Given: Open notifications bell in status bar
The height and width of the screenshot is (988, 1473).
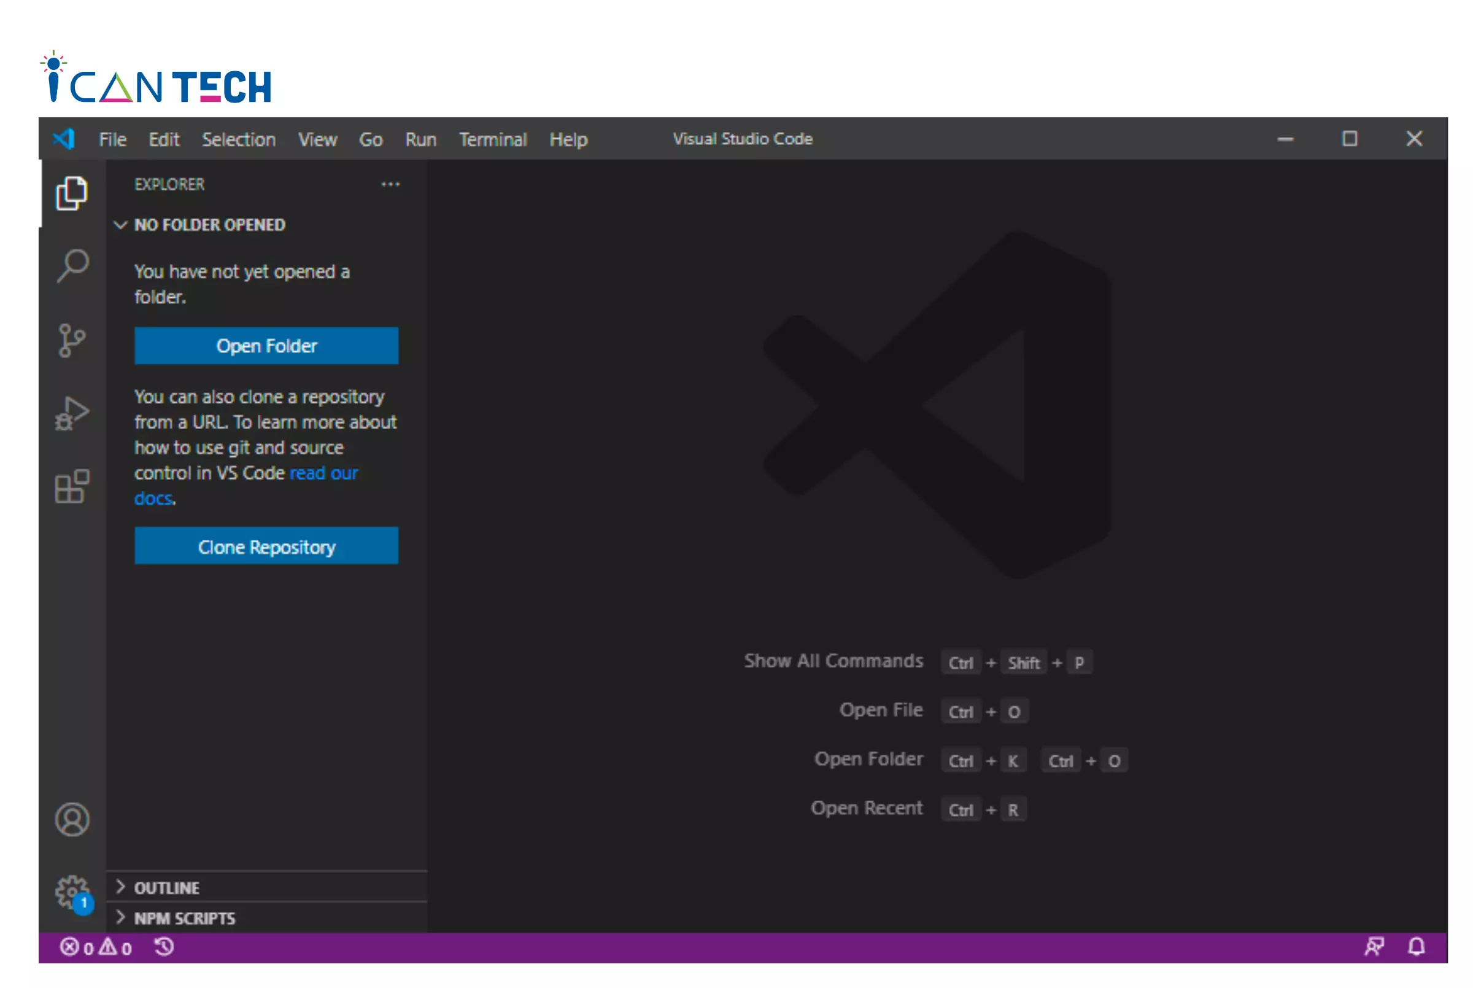Looking at the screenshot, I should coord(1417,946).
